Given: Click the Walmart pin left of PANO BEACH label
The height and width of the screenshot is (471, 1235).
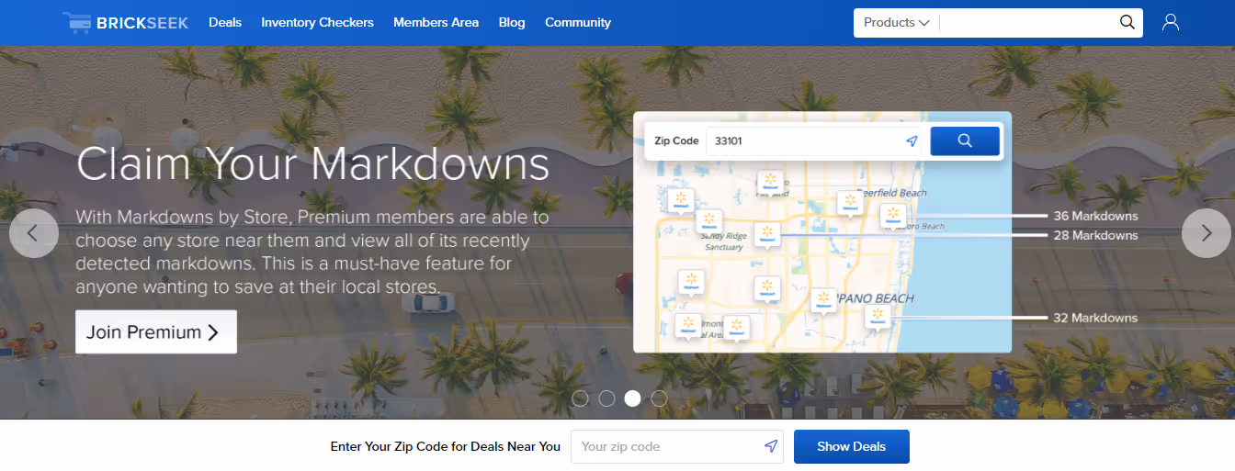Looking at the screenshot, I should click(x=823, y=301).
